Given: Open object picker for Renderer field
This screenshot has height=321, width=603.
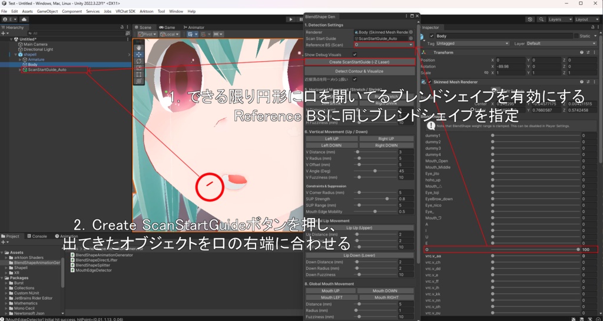Looking at the screenshot, I should 410,32.
